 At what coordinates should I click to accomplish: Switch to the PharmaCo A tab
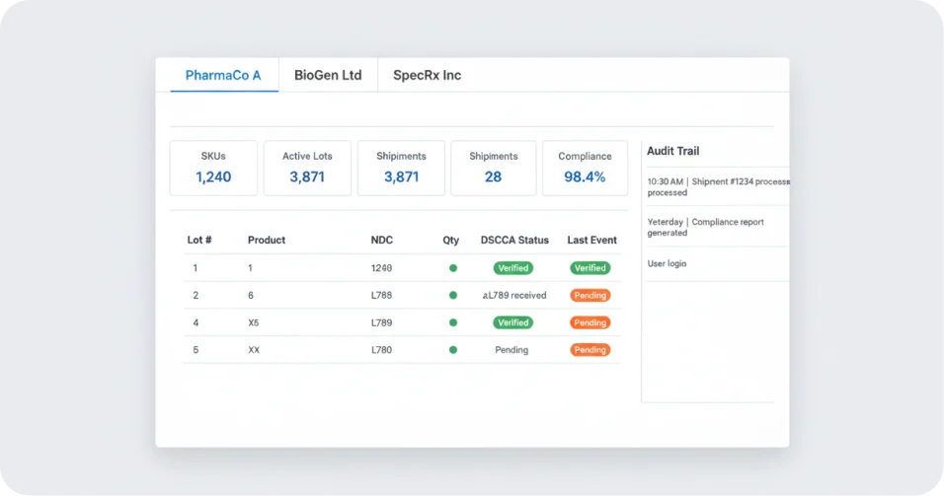(223, 75)
